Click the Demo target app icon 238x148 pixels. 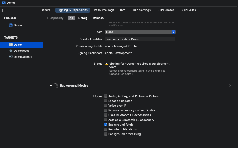point(11,45)
